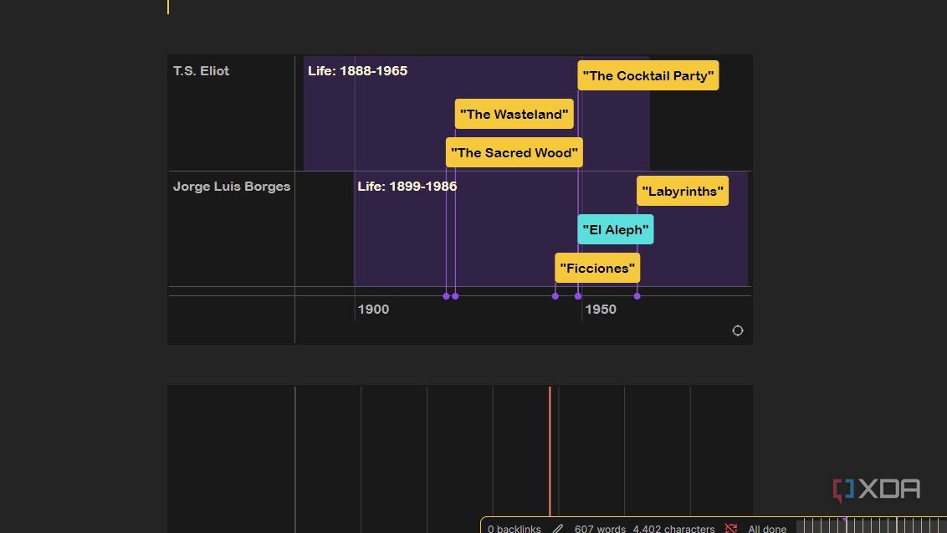The width and height of the screenshot is (947, 533).
Task: Select the "Labyrinths" event card
Action: pyautogui.click(x=683, y=191)
